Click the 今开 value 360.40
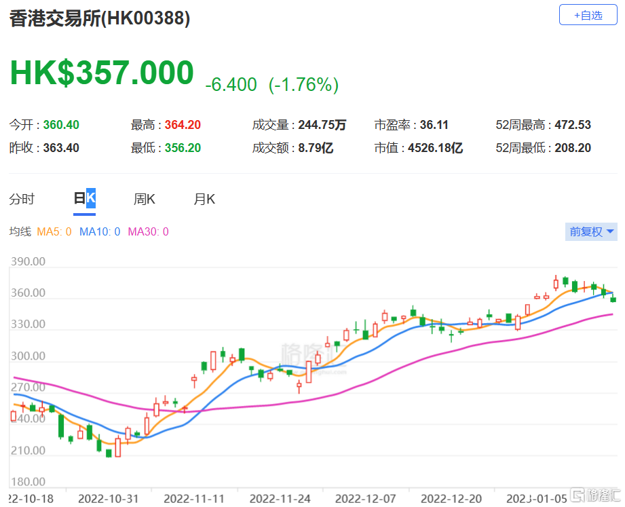The height and width of the screenshot is (507, 625). (x=61, y=125)
